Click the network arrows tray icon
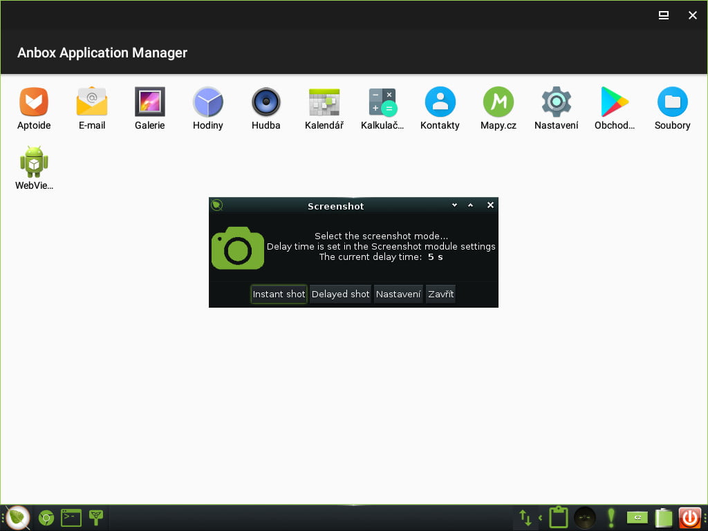Image resolution: width=708 pixels, height=531 pixels. [x=525, y=518]
